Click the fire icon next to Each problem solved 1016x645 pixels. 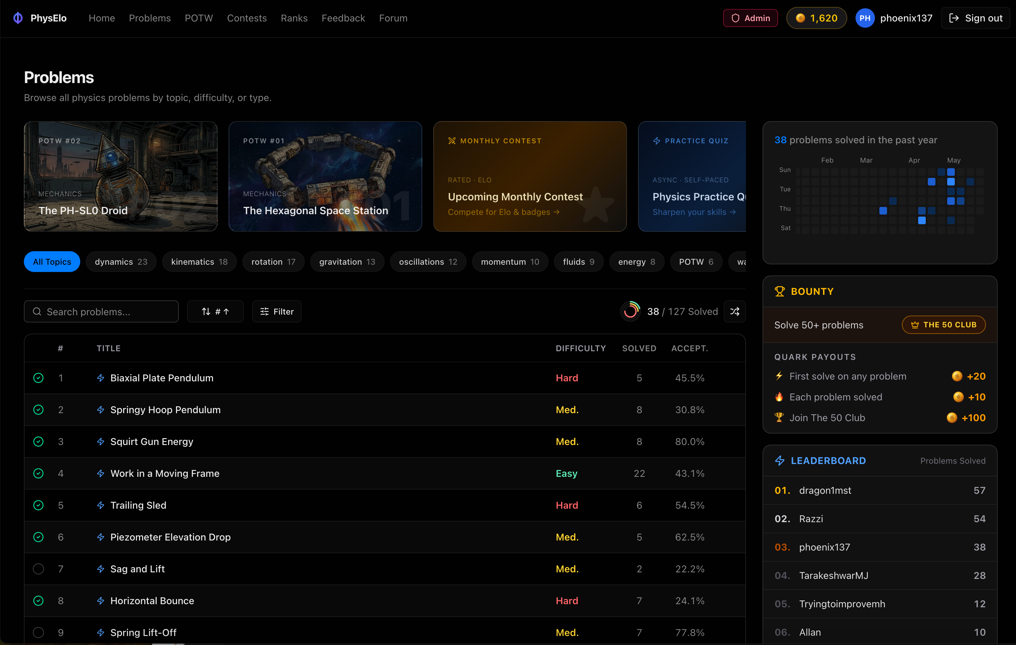779,397
